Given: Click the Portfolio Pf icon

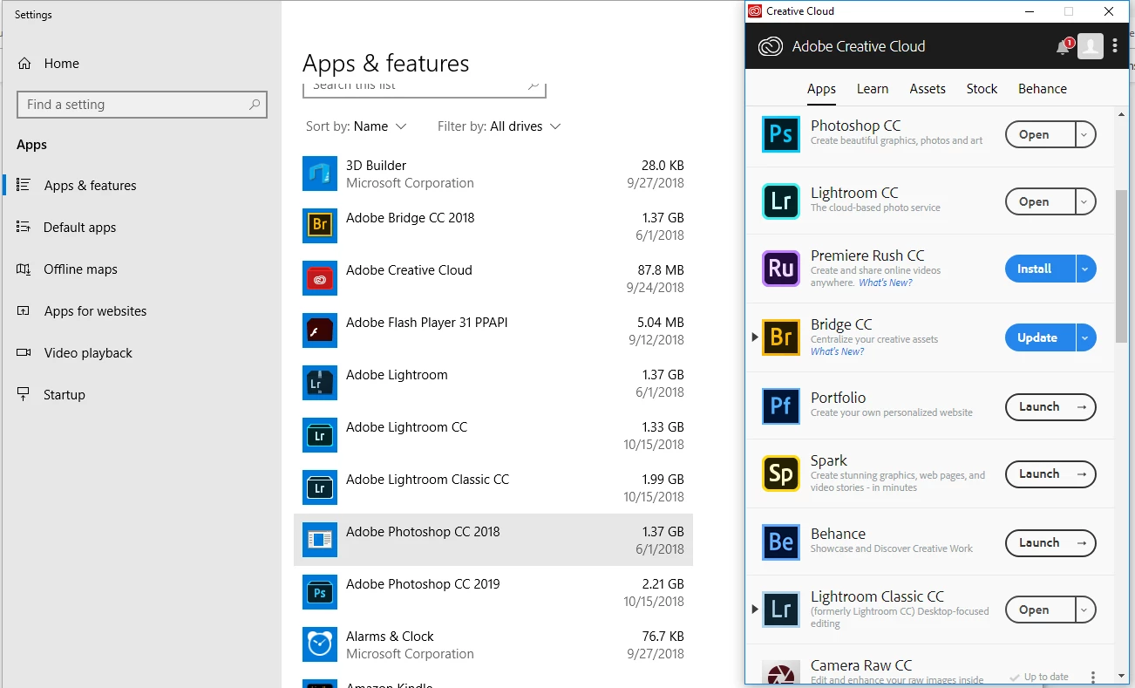Looking at the screenshot, I should pos(781,406).
